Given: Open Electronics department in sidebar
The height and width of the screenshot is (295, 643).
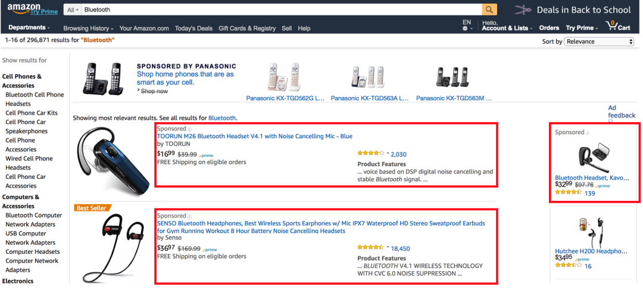Looking at the screenshot, I should pyautogui.click(x=18, y=281).
